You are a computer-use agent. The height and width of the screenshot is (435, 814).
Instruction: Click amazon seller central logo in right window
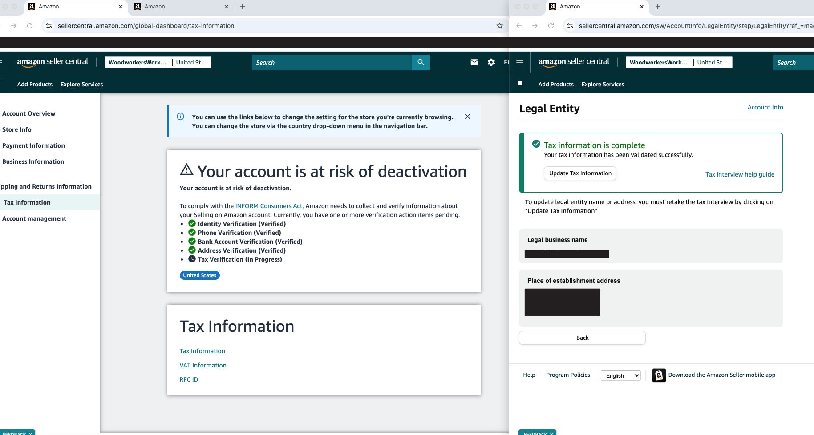point(574,62)
